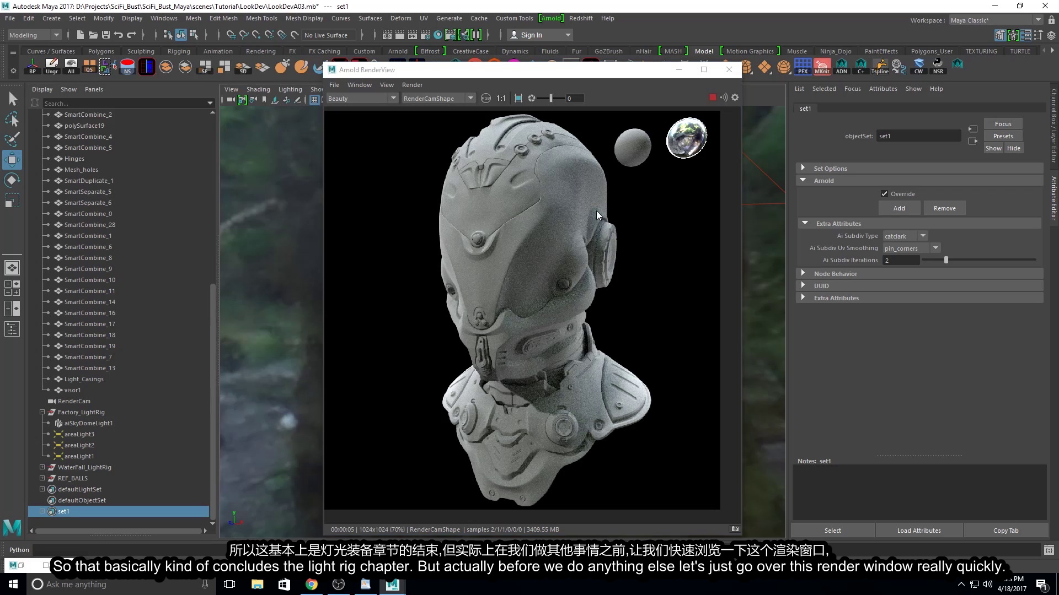The height and width of the screenshot is (595, 1059).
Task: Undo the last action in the toolbar
Action: click(119, 35)
